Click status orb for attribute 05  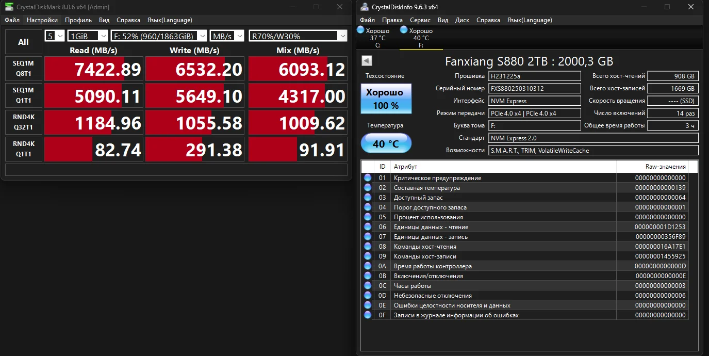tap(368, 217)
